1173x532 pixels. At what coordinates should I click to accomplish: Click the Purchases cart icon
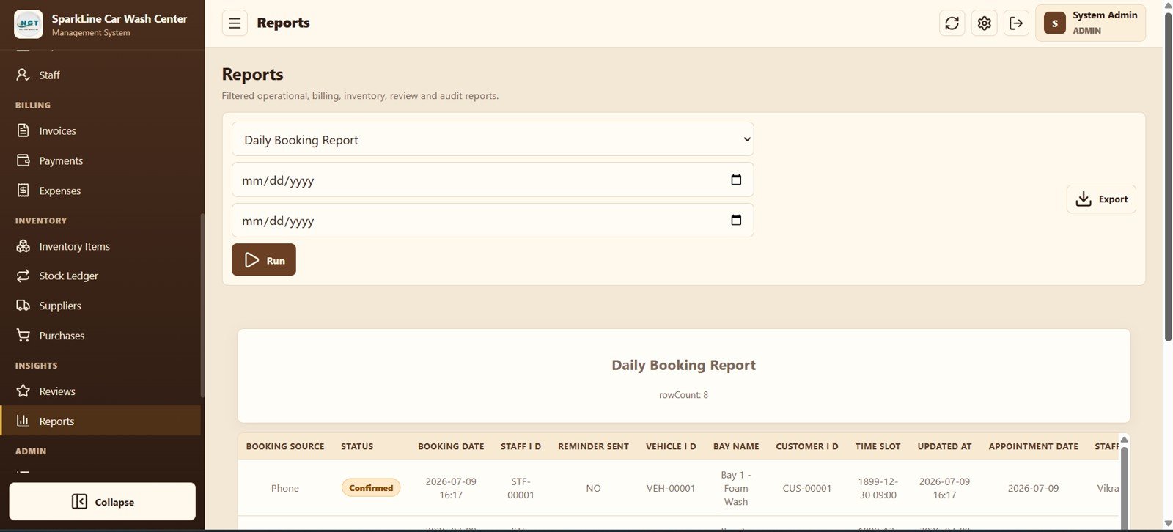point(23,336)
